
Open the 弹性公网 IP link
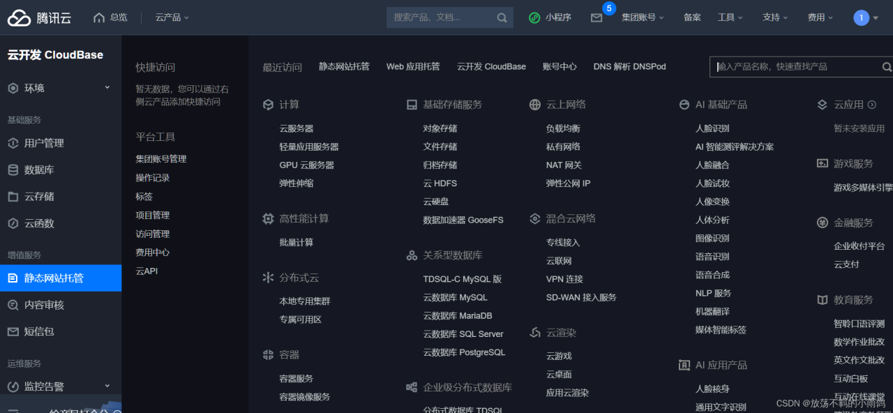568,183
